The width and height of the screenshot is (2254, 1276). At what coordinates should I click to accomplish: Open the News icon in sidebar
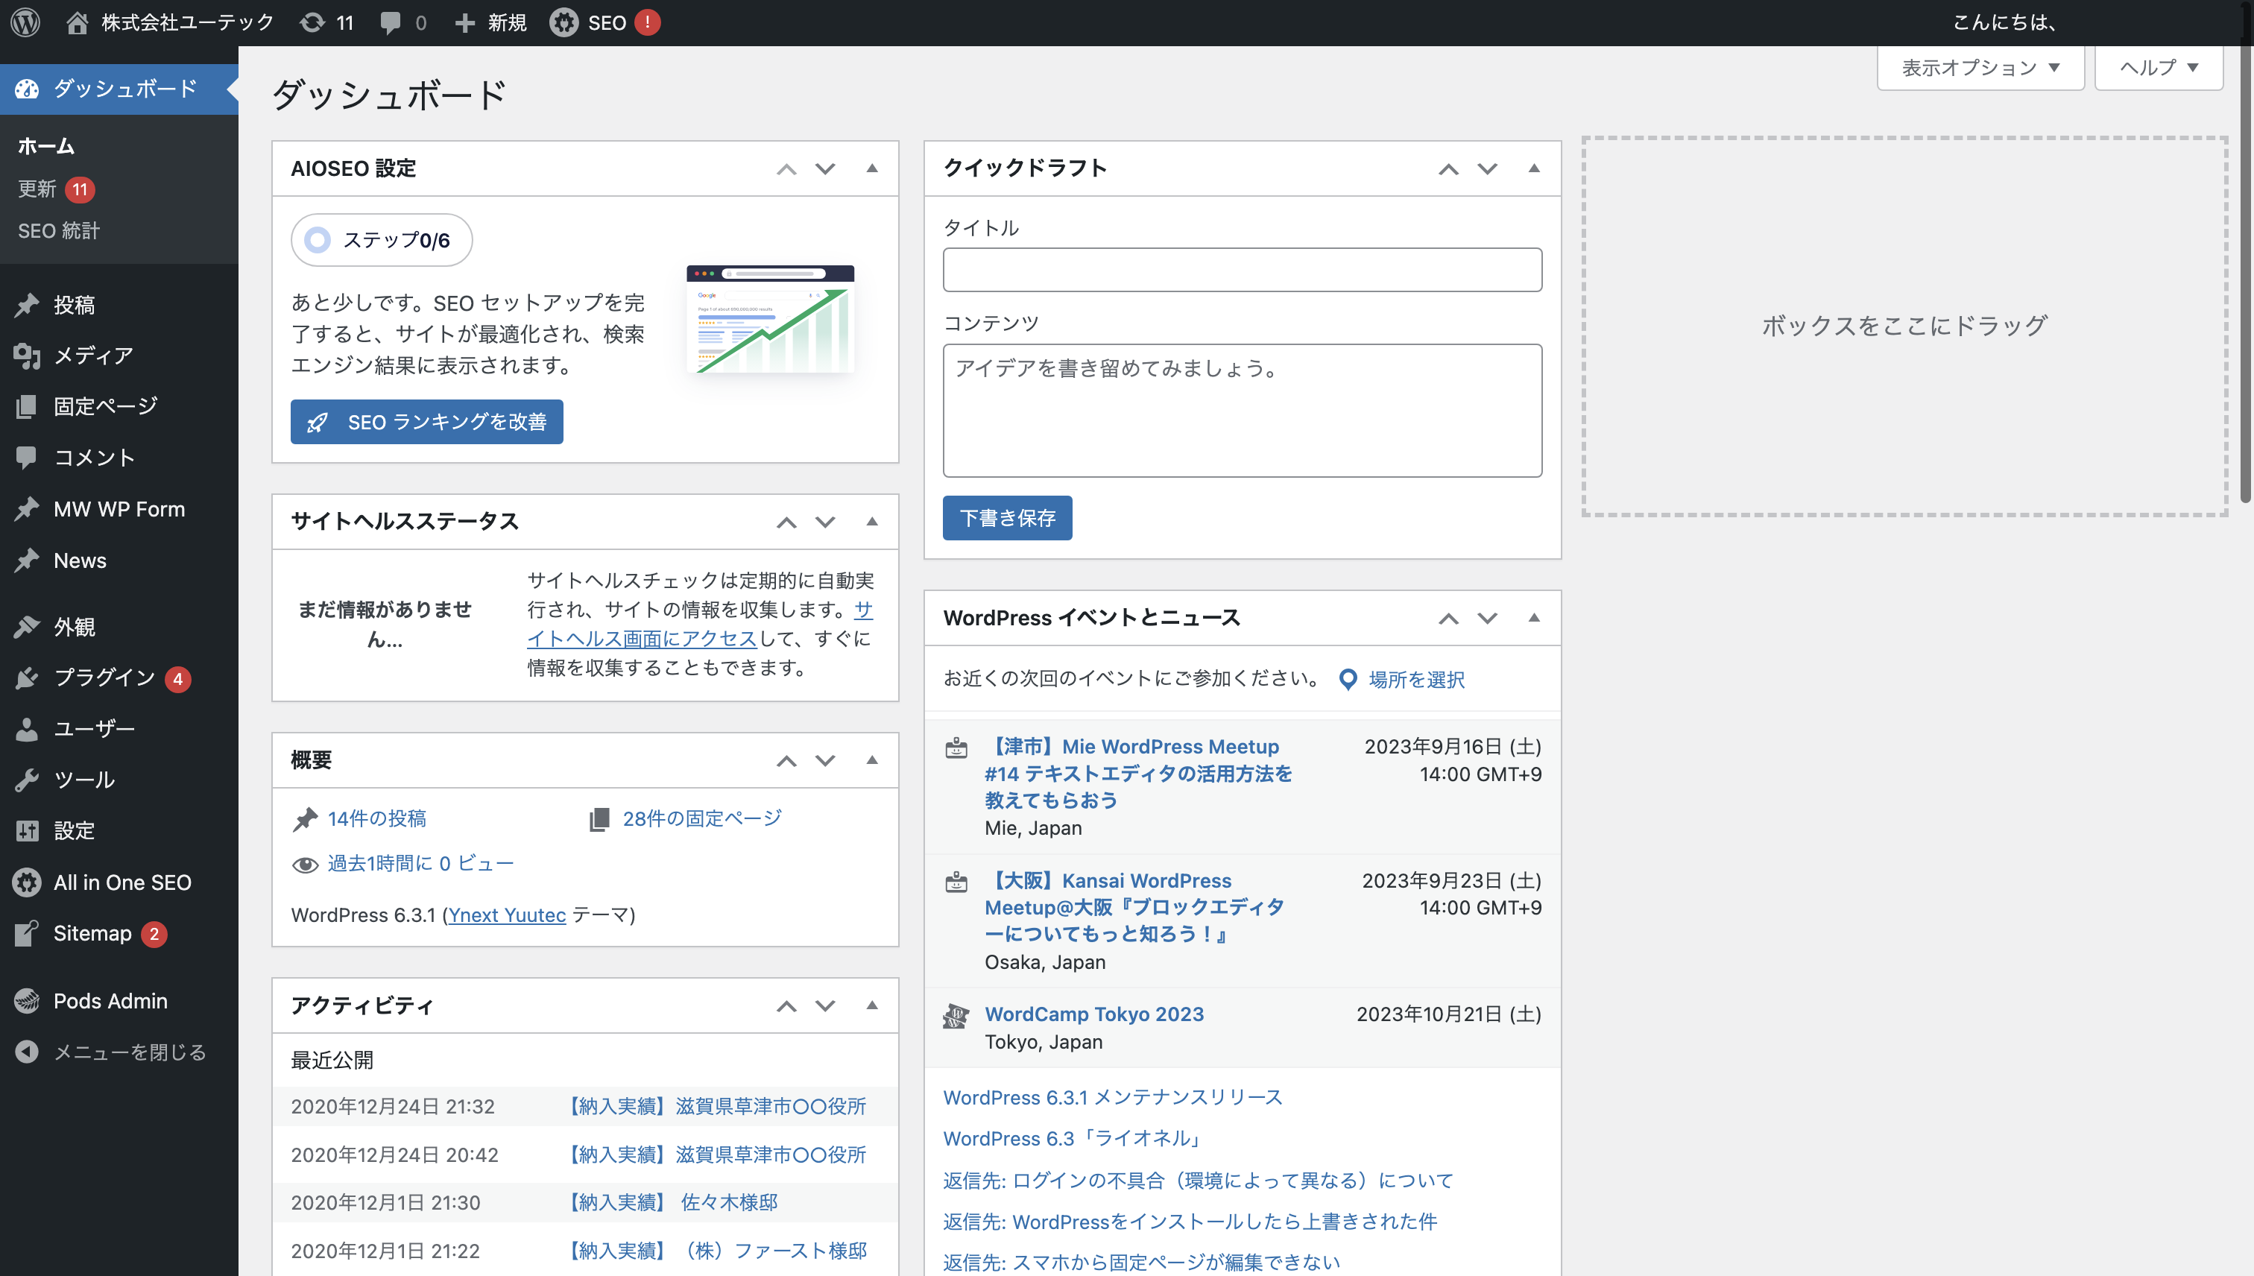pyautogui.click(x=27, y=560)
